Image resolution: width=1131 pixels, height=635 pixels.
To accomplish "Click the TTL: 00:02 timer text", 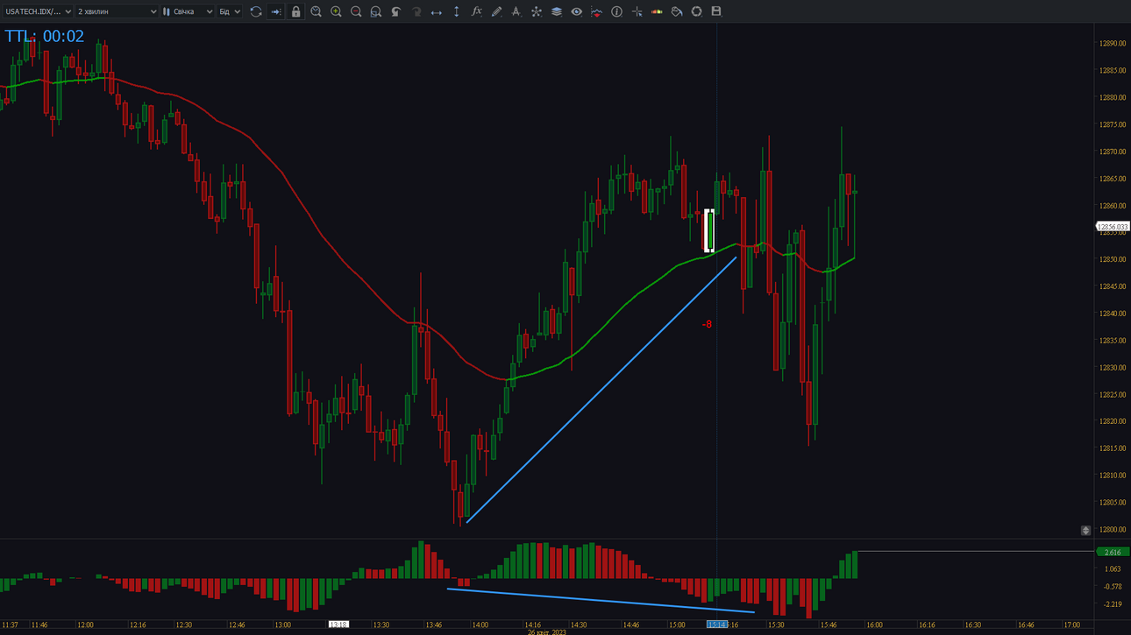I will tap(45, 37).
